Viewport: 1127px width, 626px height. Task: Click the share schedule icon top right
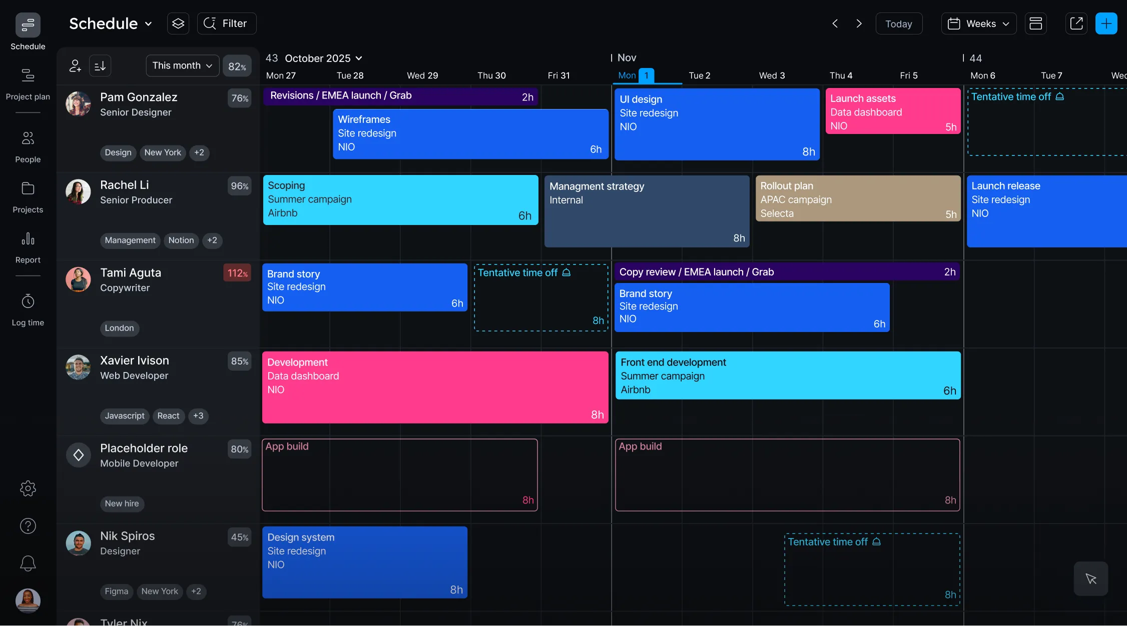click(x=1076, y=23)
